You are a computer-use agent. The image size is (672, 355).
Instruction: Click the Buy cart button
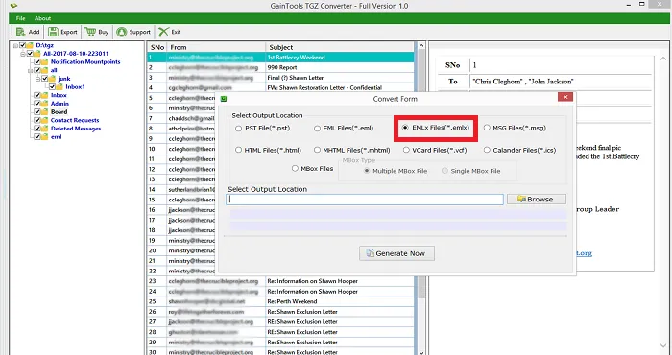pyautogui.click(x=96, y=32)
